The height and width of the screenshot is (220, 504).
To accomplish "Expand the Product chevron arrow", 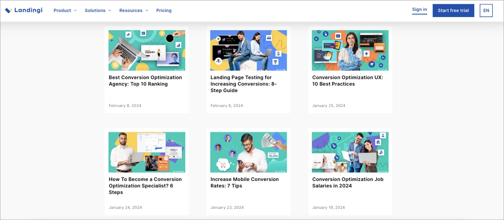I will click(x=76, y=10).
